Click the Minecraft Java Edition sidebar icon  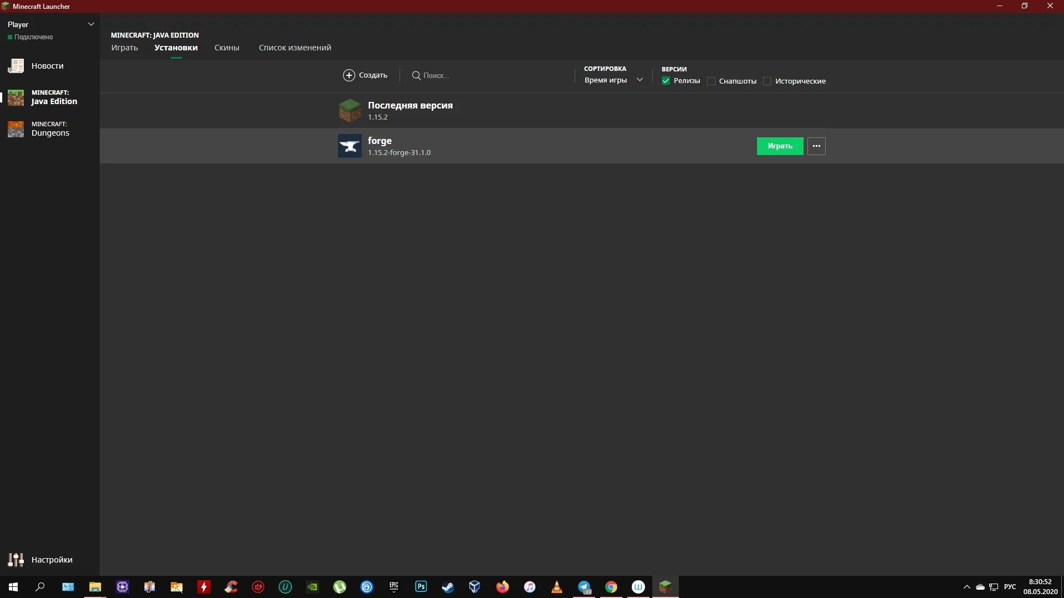point(16,97)
